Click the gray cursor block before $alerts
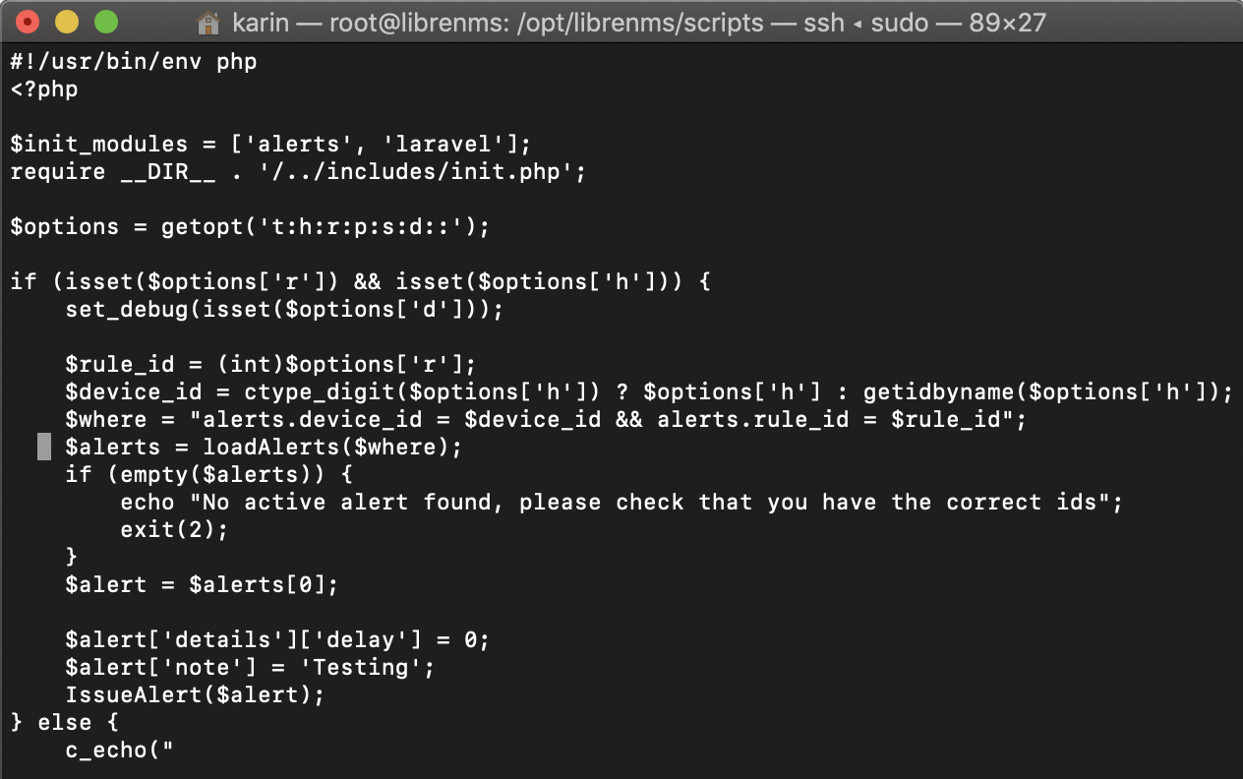Screen dimensions: 1243x779 (x=44, y=448)
